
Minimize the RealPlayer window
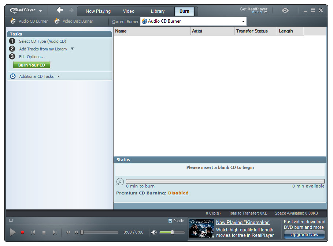(x=305, y=11)
